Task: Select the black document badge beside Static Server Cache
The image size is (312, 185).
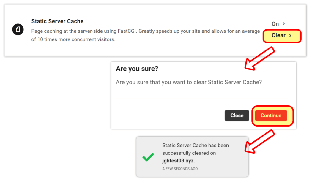Action: pos(18,29)
